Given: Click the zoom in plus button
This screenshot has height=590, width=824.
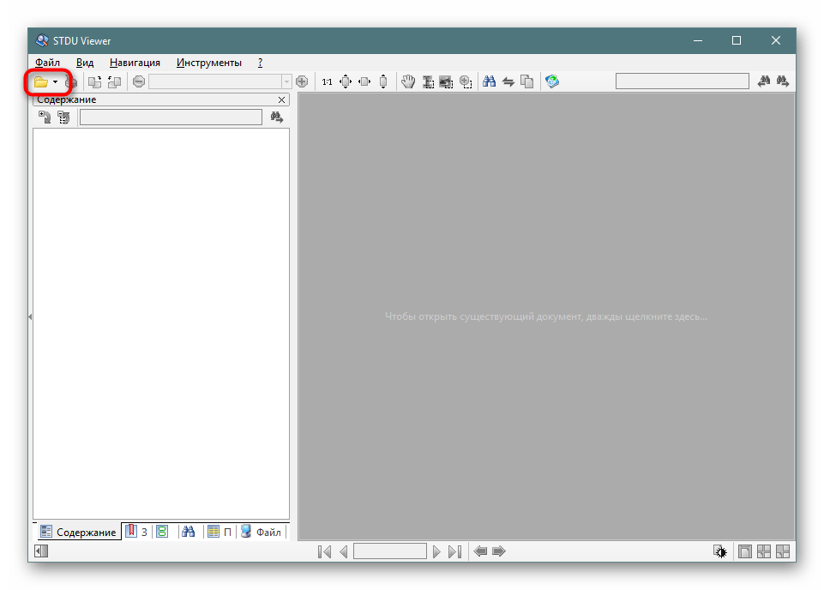Looking at the screenshot, I should coord(302,81).
